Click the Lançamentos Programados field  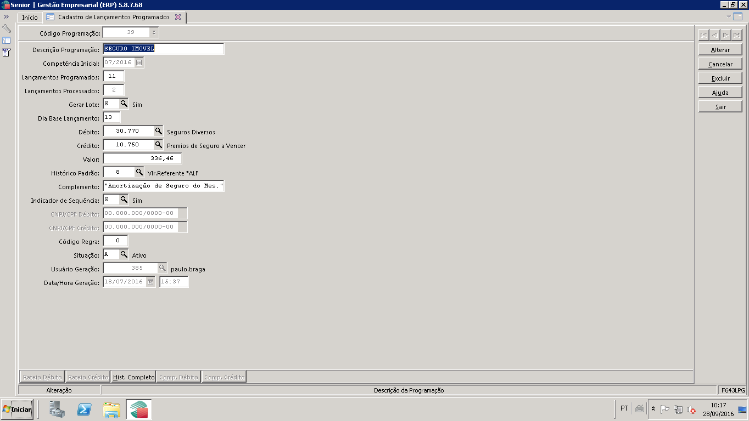[x=114, y=76]
